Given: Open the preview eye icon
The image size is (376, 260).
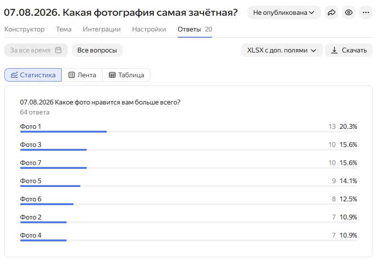Looking at the screenshot, I should pos(349,12).
